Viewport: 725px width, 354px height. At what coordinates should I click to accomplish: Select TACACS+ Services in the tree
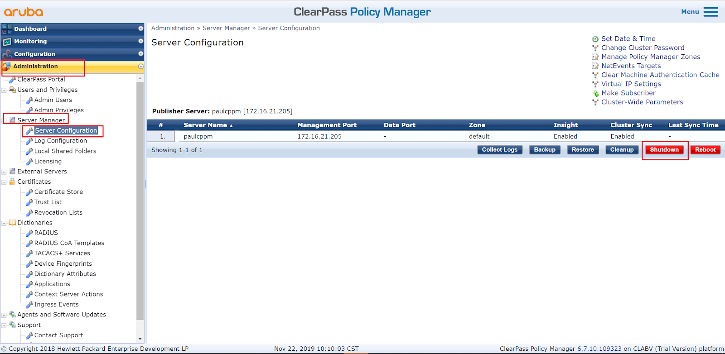click(x=62, y=254)
